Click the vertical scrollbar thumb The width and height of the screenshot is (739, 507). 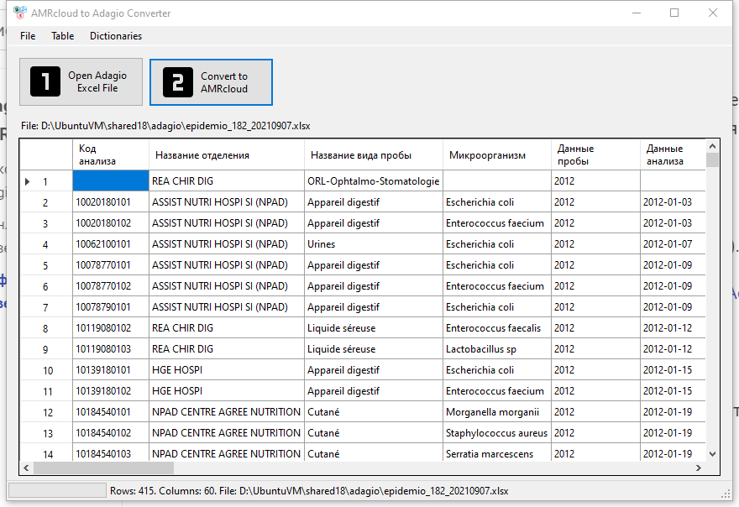coord(712,159)
